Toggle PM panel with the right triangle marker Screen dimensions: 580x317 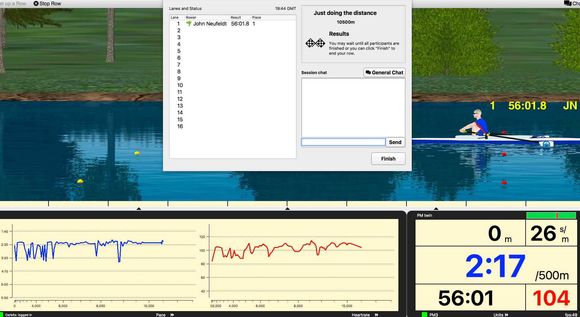tap(436, 208)
